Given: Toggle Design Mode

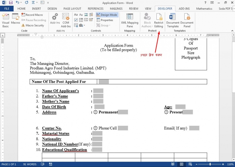Looking at the screenshot, I should click(107, 15).
